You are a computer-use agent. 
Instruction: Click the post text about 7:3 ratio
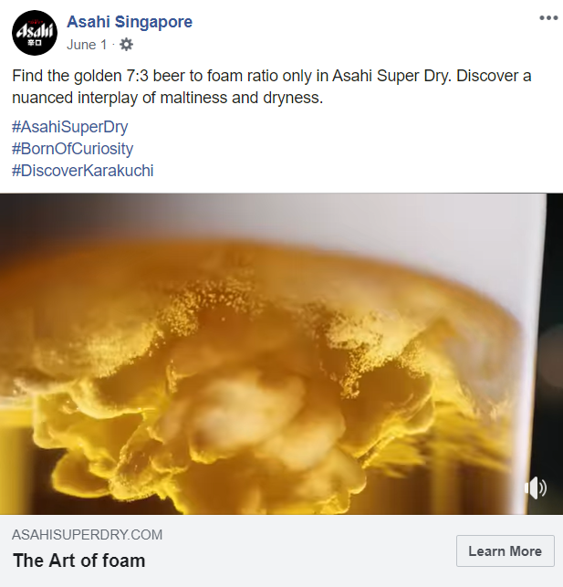tap(272, 87)
